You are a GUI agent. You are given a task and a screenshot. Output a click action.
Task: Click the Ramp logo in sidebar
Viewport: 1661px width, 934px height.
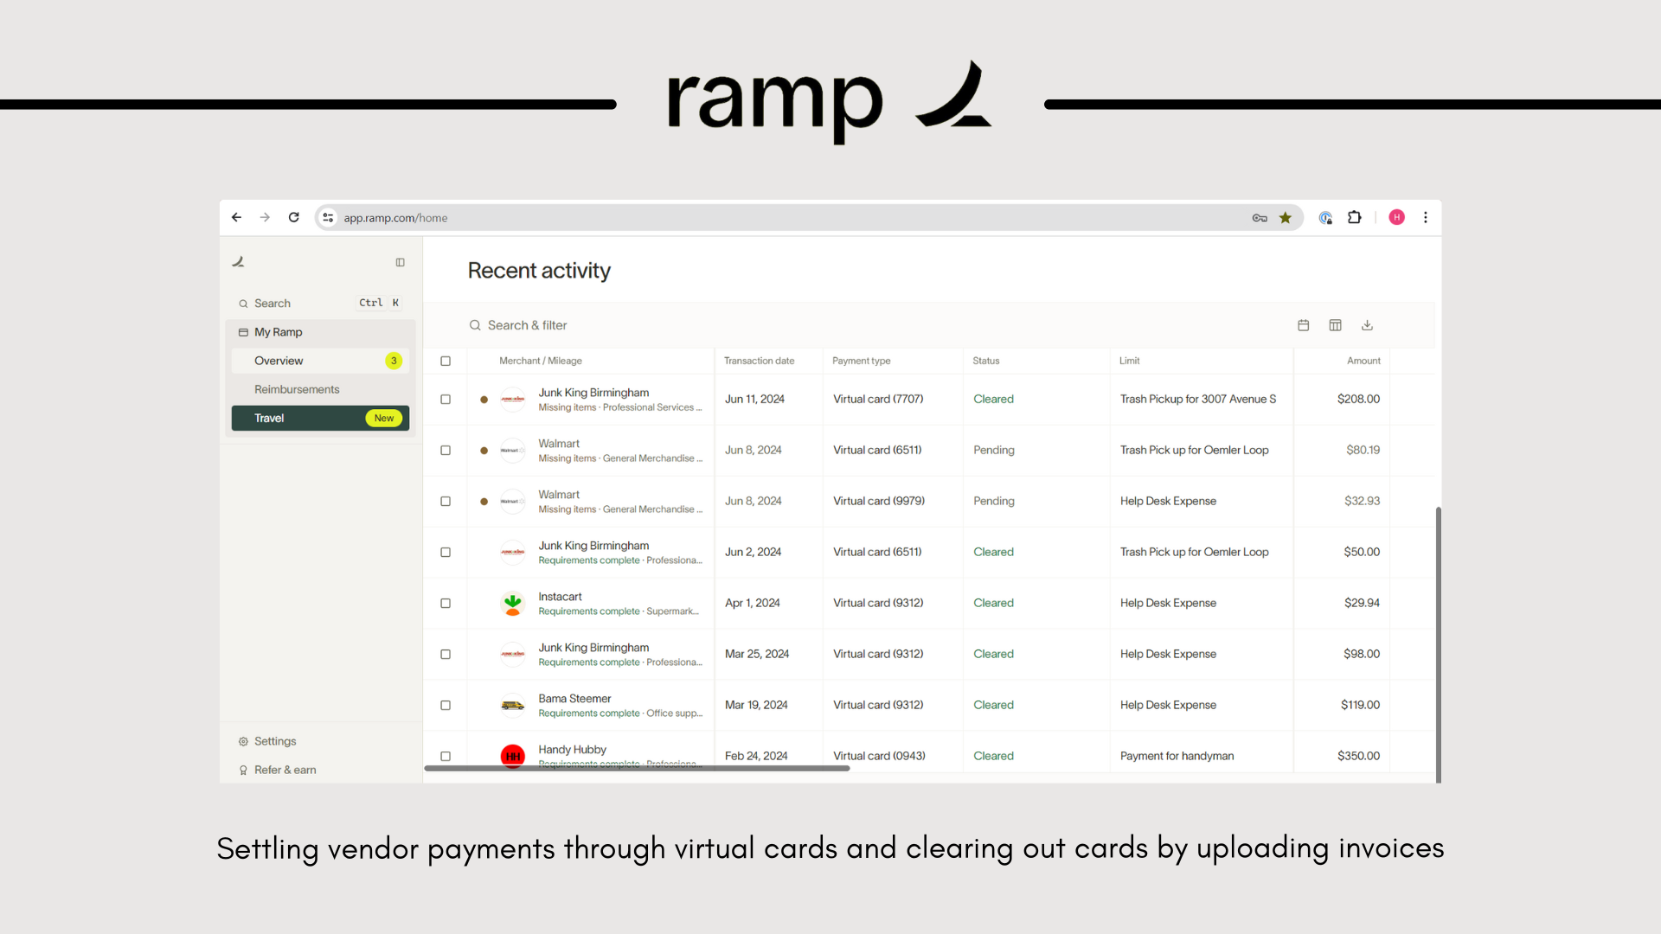(239, 261)
